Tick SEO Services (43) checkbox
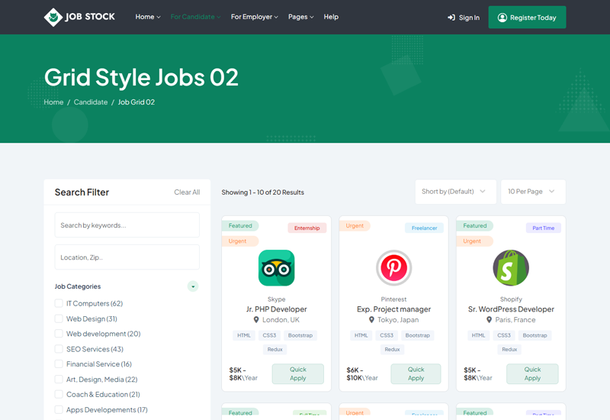This screenshot has width=610, height=420. click(x=59, y=349)
